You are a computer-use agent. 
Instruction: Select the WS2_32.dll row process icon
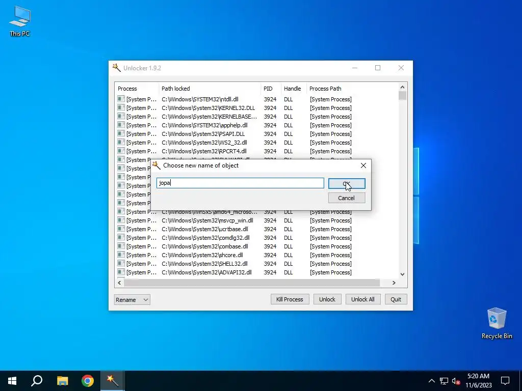(121, 143)
